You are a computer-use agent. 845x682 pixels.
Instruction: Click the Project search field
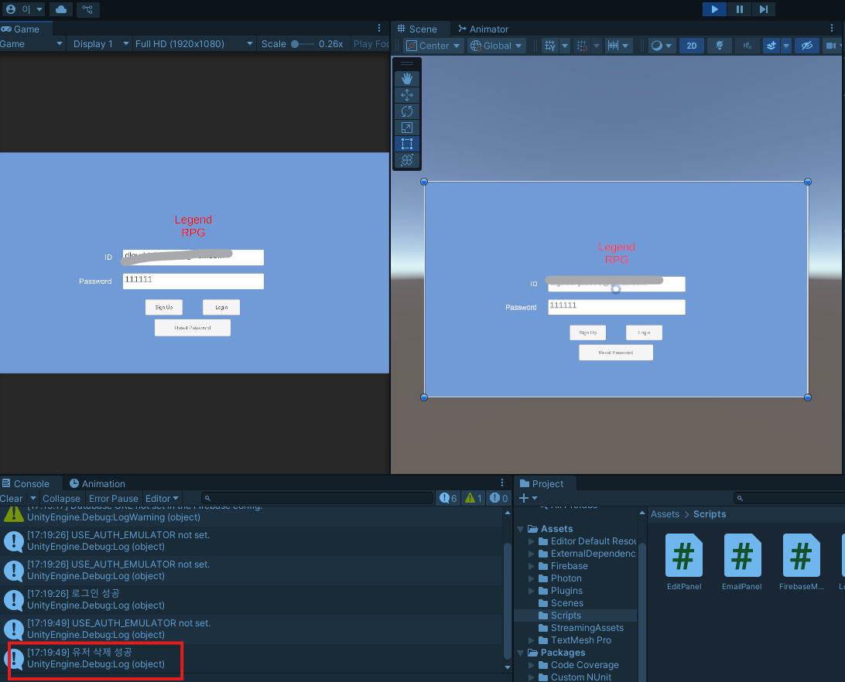(789, 498)
